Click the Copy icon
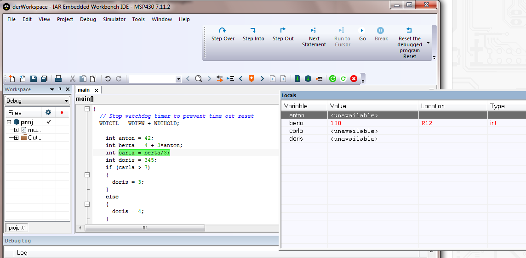This screenshot has width=526, height=258. coord(83,78)
